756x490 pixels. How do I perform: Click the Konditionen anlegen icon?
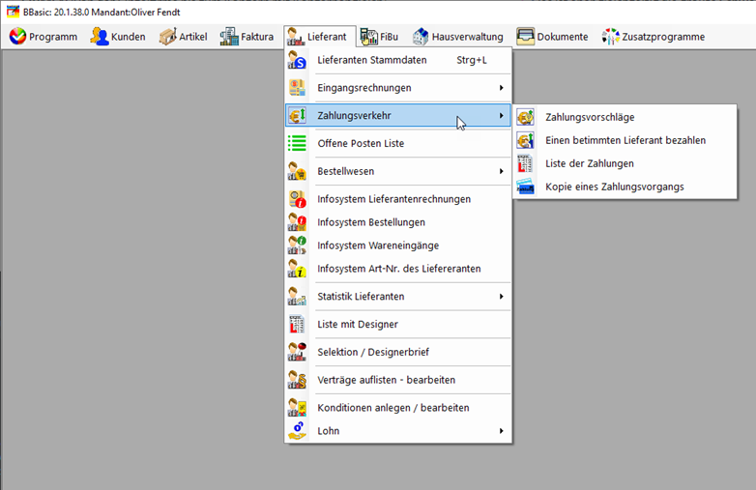point(297,408)
